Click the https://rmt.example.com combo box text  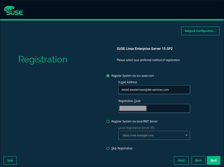coord(138,135)
